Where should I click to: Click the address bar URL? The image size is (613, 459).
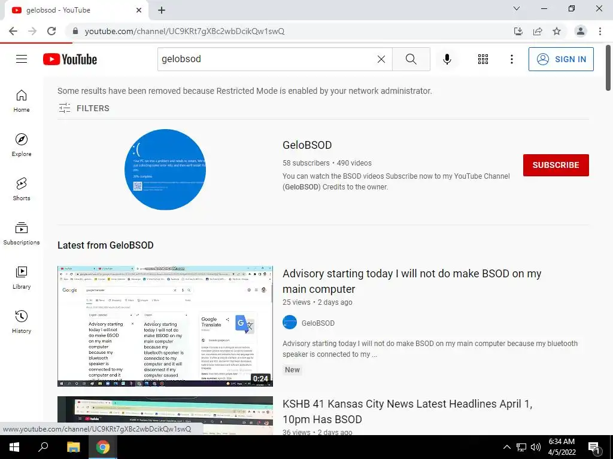click(x=184, y=31)
